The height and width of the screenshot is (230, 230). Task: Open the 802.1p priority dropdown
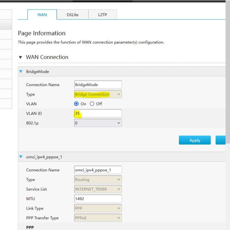[98, 123]
